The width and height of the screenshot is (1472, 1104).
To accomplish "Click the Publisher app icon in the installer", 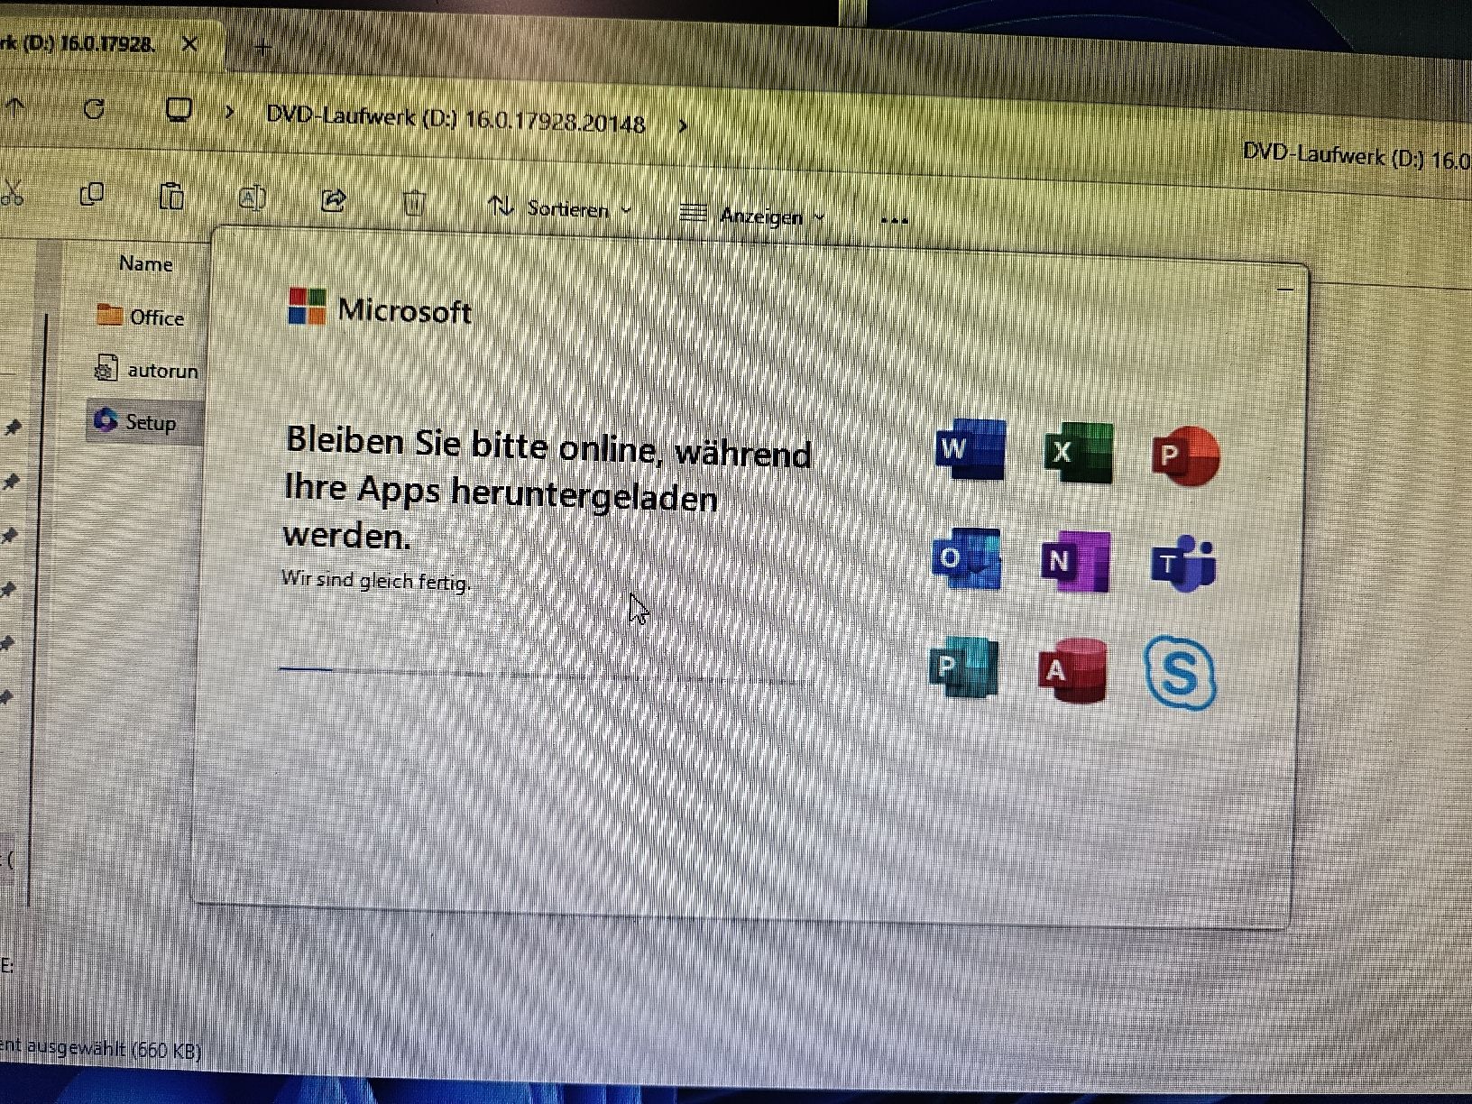I will (x=963, y=667).
